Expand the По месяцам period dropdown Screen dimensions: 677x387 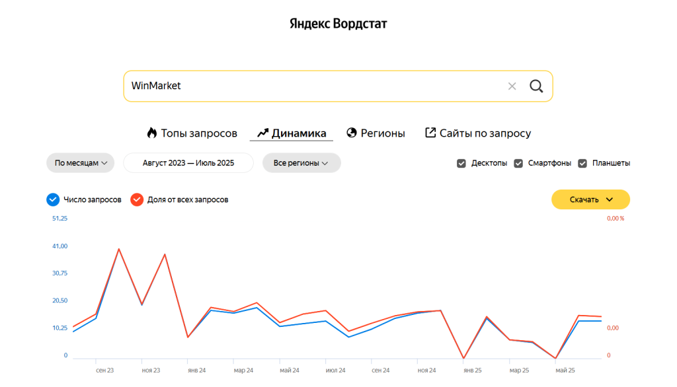[80, 163]
